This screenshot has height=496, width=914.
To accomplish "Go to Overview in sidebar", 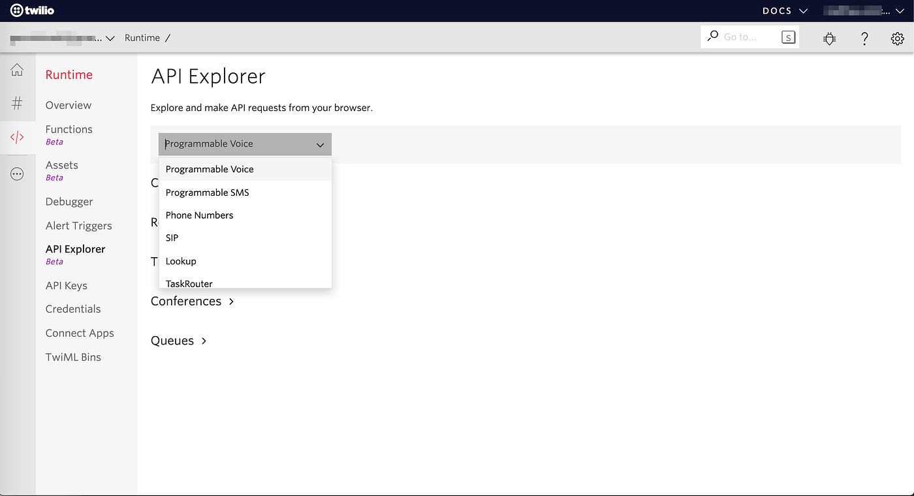I will tap(69, 105).
